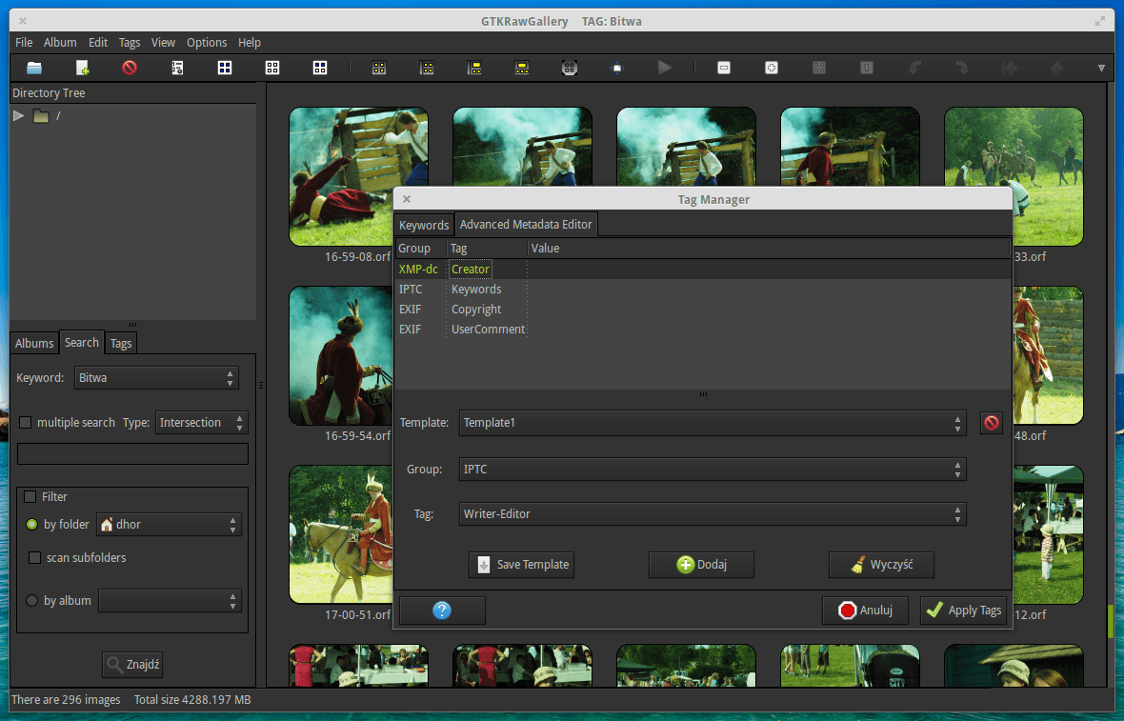Select the thumbnail labeled 16-59-08.orf
The height and width of the screenshot is (721, 1124).
[358, 176]
